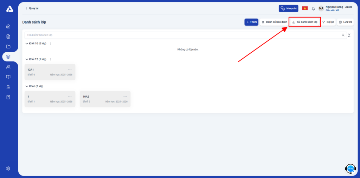Go back with Quay lại link
The width and height of the screenshot is (360, 178).
[32, 8]
